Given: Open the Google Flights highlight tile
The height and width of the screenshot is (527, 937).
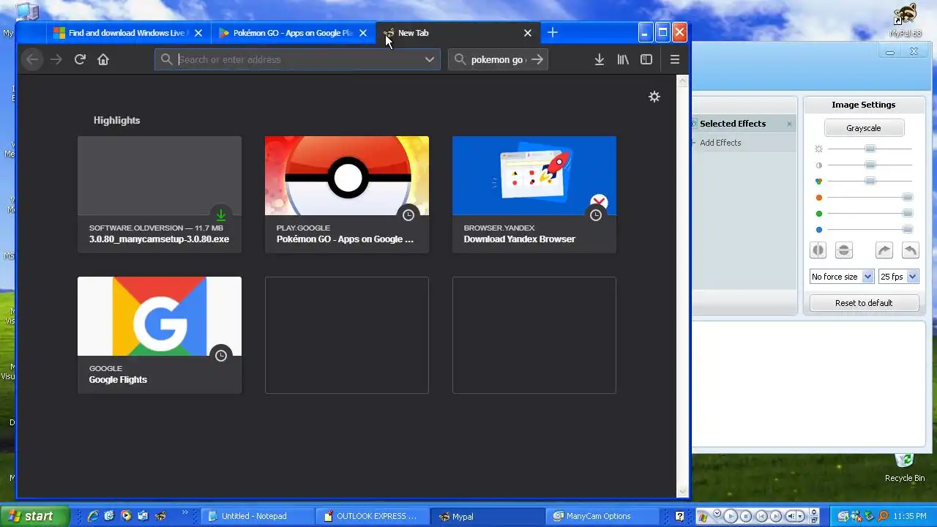Looking at the screenshot, I should [160, 334].
